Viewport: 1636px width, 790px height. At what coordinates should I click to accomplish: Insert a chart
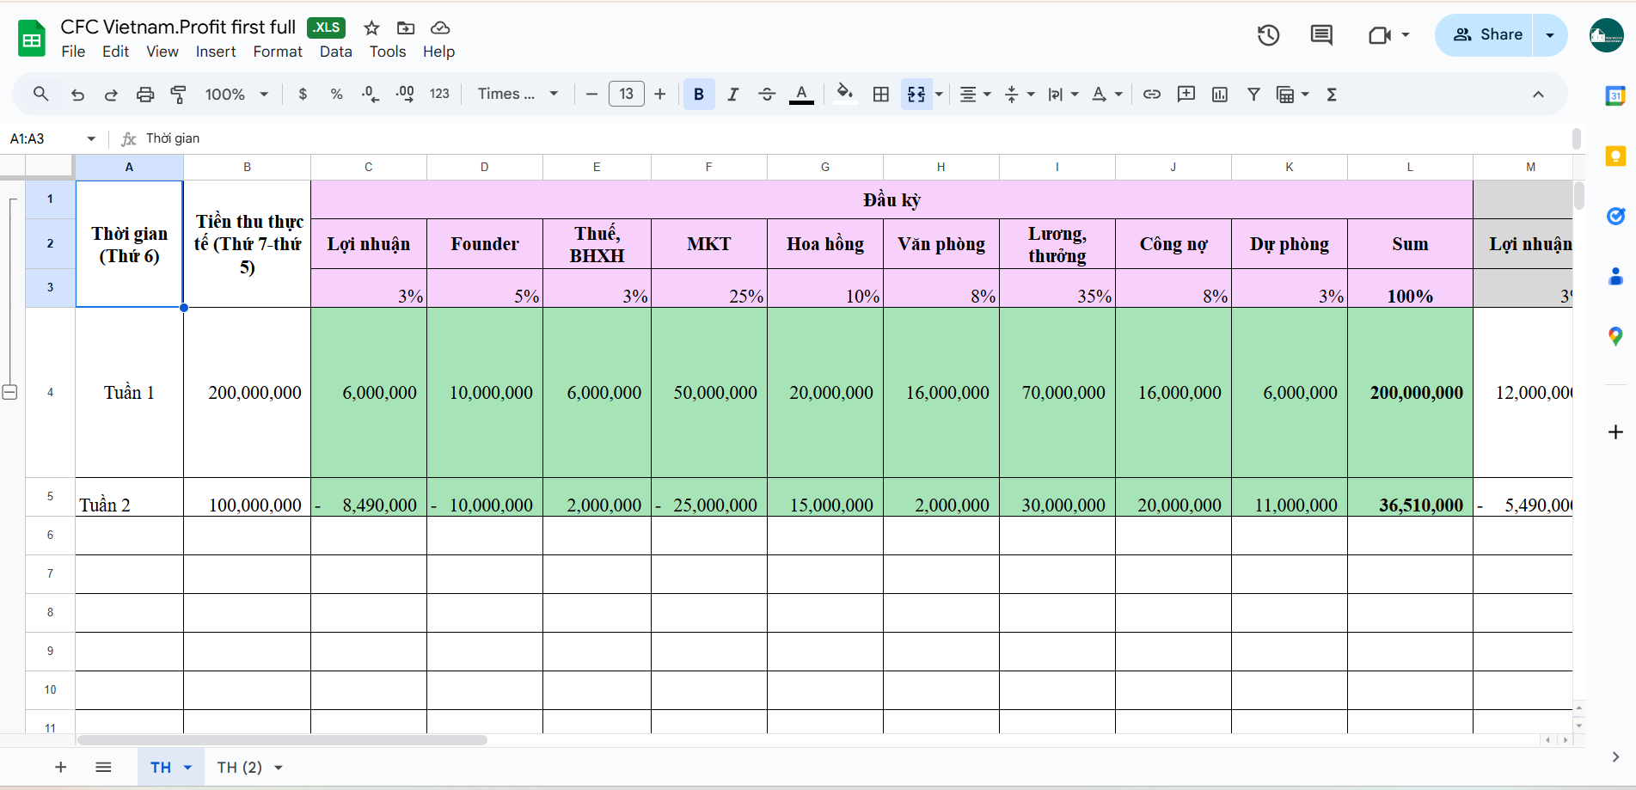click(1220, 95)
